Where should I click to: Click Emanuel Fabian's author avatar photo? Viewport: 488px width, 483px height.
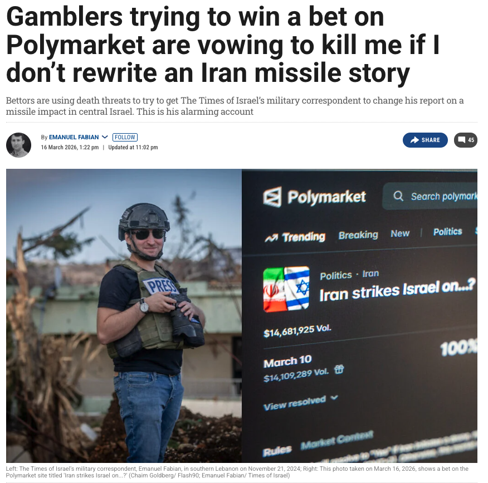pos(19,145)
